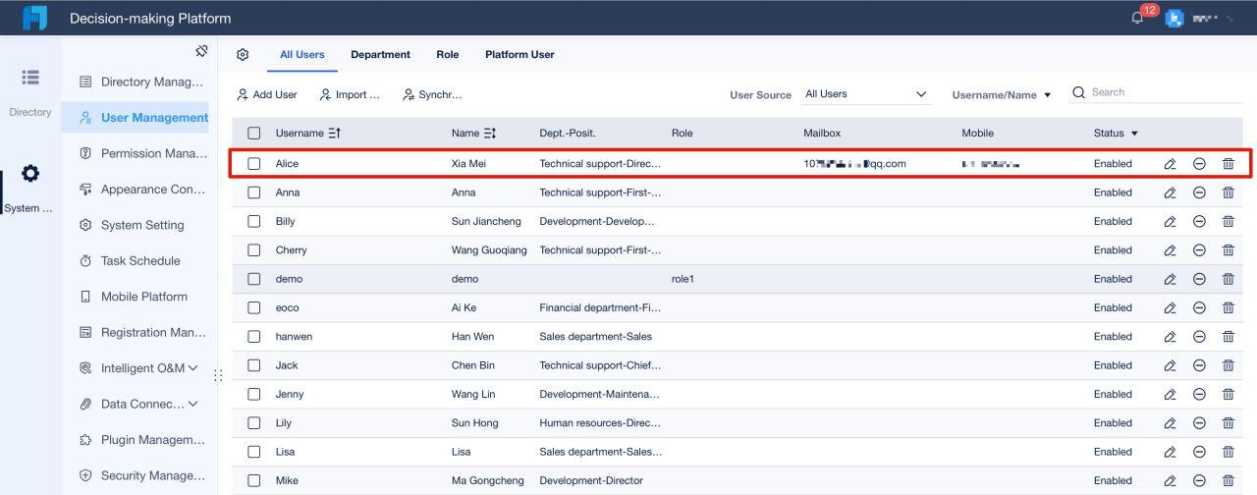This screenshot has height=495, width=1257.
Task: Click the "role1" cell in demo row
Action: pyautogui.click(x=683, y=279)
